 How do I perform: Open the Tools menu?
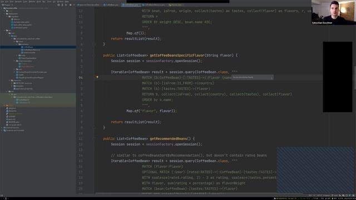click(x=50, y=2)
